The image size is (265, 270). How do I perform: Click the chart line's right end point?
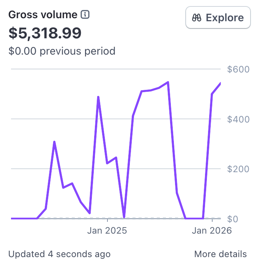[220, 83]
